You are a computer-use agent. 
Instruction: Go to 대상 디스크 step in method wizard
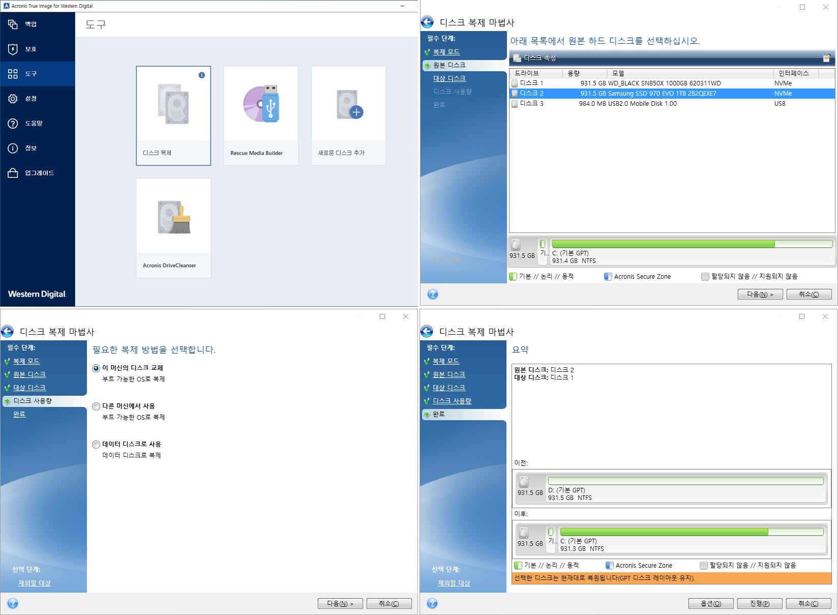29,388
